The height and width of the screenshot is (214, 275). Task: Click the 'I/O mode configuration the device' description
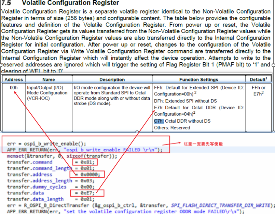pyautogui.click(x=112, y=95)
